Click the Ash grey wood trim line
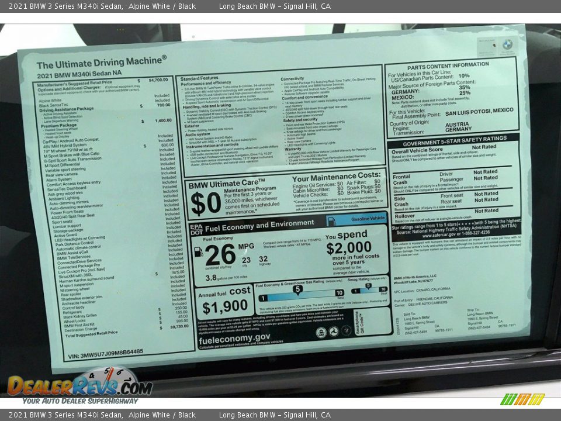The height and width of the screenshot is (421, 561). 65,194
